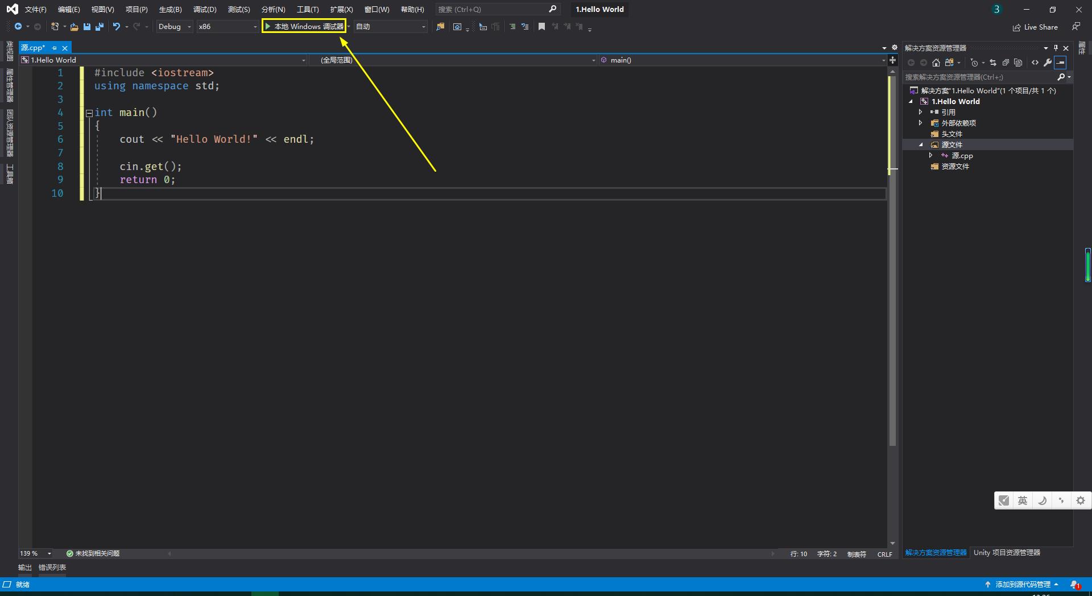Toggle IME language with the 英 button
The width and height of the screenshot is (1092, 596).
pyautogui.click(x=1023, y=500)
